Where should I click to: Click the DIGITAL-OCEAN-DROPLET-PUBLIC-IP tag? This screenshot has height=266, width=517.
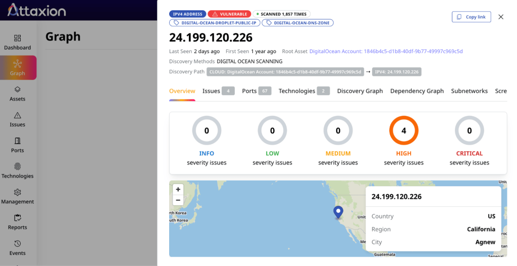click(215, 23)
